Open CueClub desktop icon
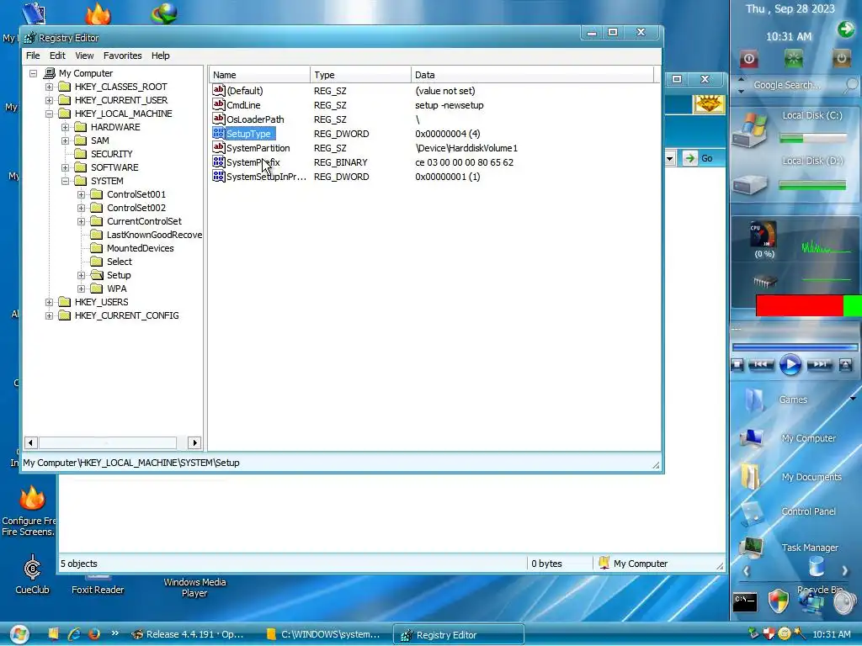Image resolution: width=862 pixels, height=646 pixels. tap(33, 575)
